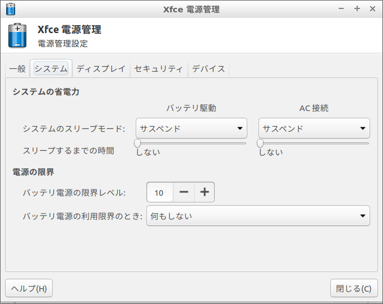Image resolution: width=383 pixels, height=304 pixels.
Task: Go to the セキュリティ tab
Action: pos(159,68)
